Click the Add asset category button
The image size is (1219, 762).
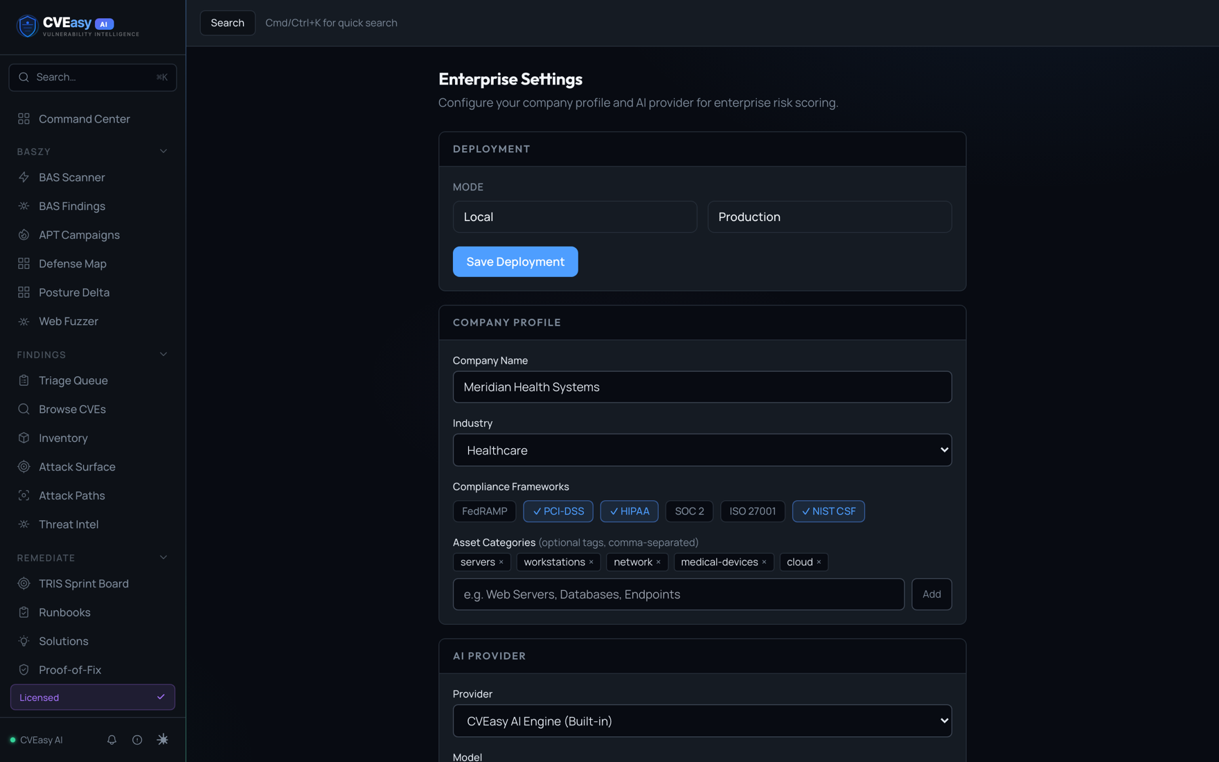pos(932,594)
